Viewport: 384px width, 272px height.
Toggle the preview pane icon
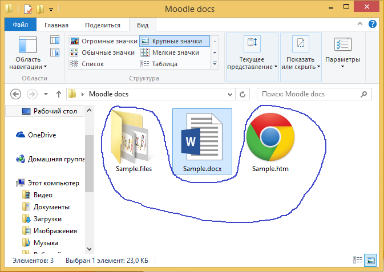[x=55, y=40]
